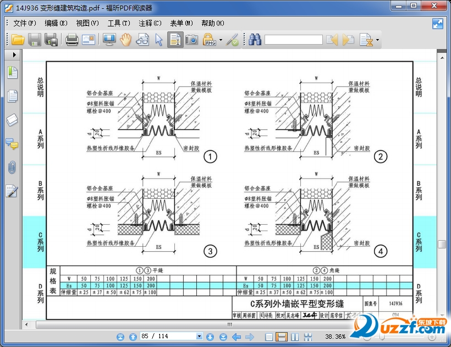Open the 注释(C) menu
This screenshot has width=451, height=347.
pyautogui.click(x=150, y=23)
